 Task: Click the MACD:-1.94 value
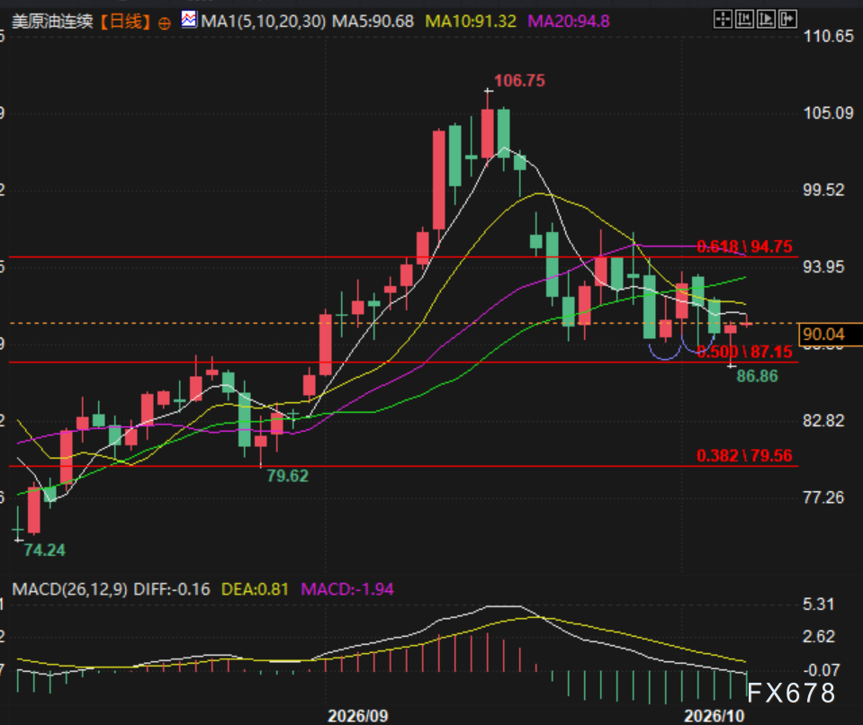347,590
